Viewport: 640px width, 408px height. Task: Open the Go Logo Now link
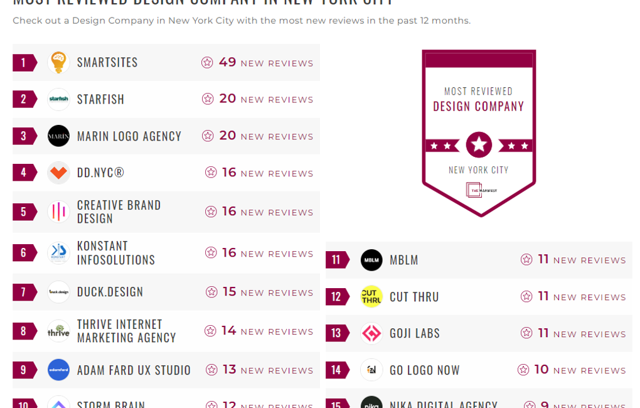point(424,370)
